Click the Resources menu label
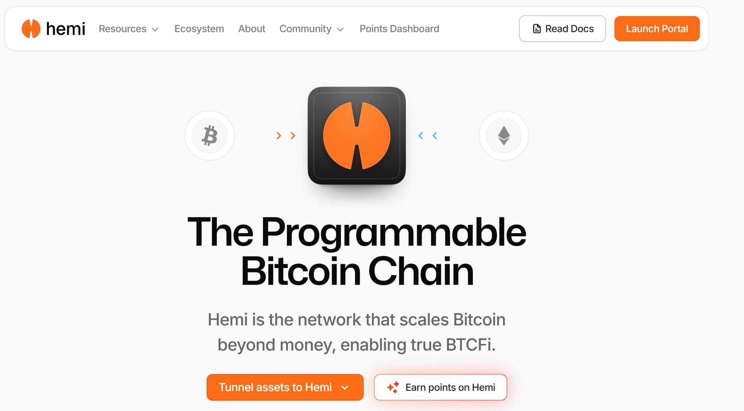Screen dimensions: 744x411 (x=122, y=29)
